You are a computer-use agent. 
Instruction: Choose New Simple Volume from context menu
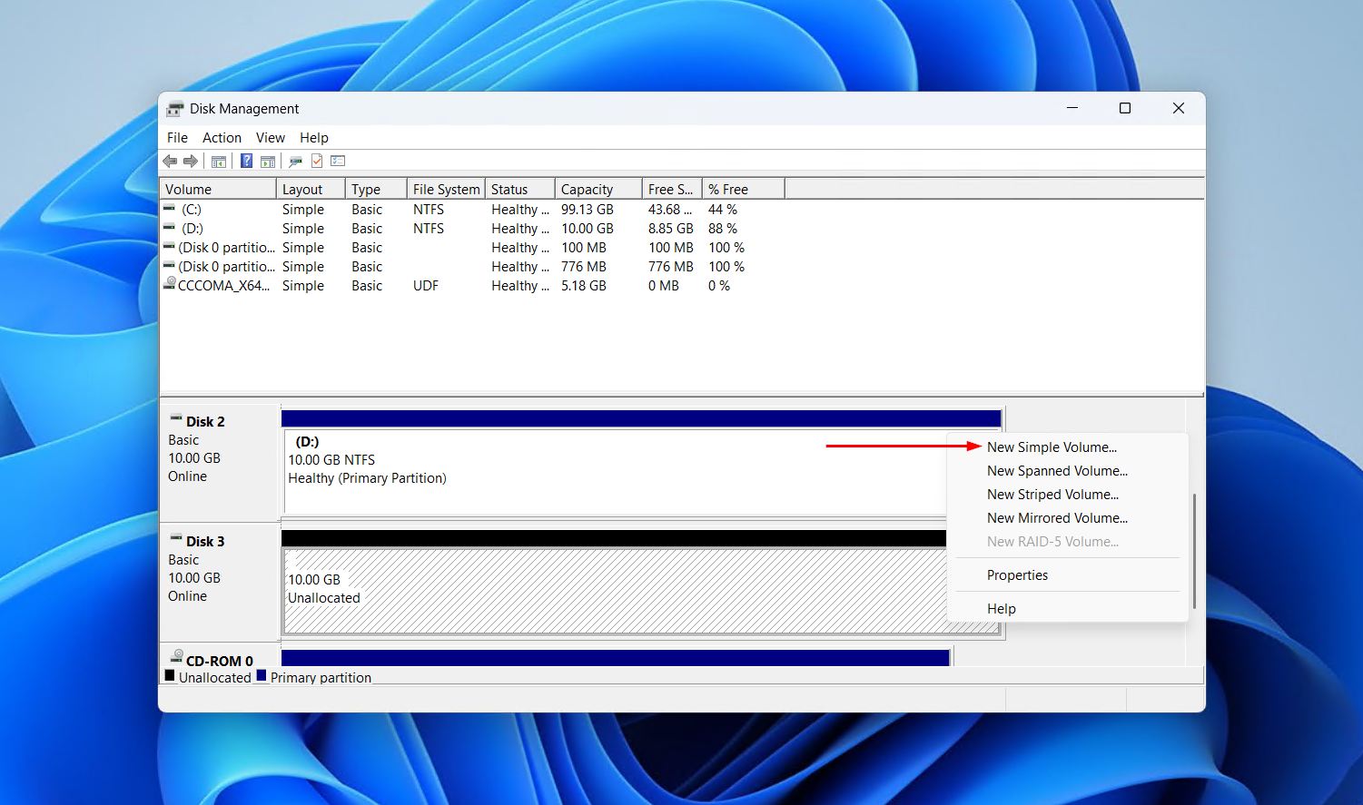(x=1052, y=447)
